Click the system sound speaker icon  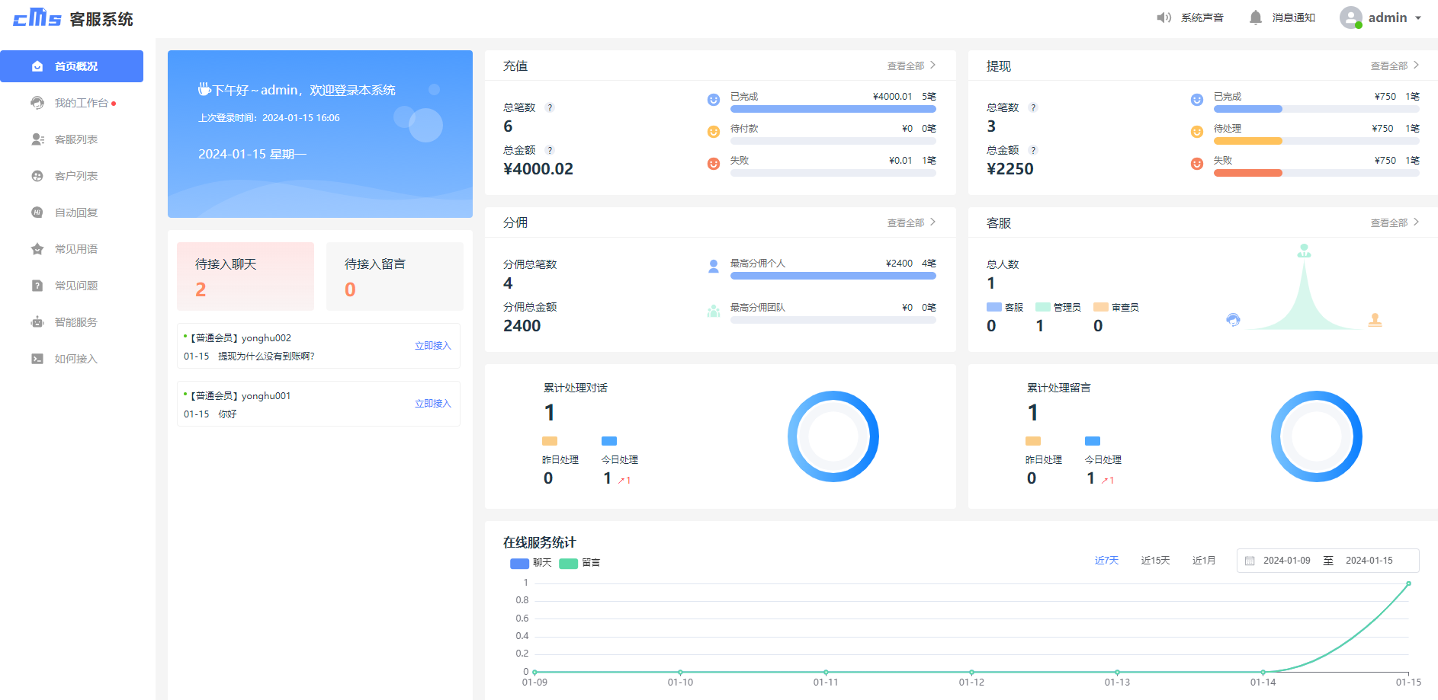[1164, 18]
